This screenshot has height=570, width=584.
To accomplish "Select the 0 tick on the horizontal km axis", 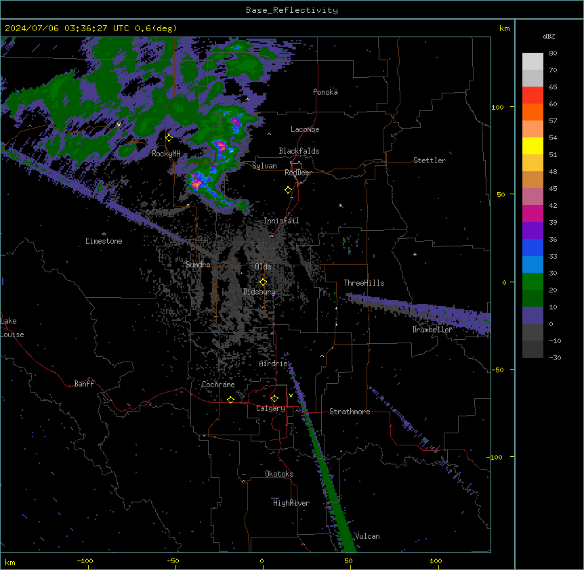I will [262, 561].
